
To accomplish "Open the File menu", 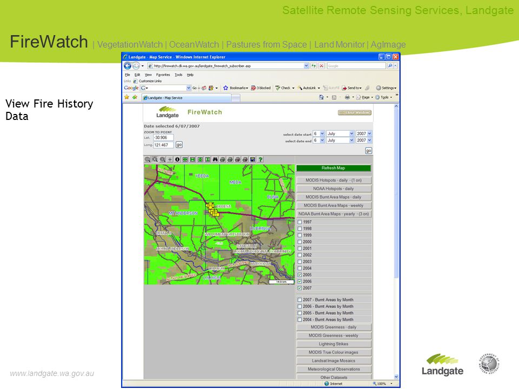I will [128, 75].
